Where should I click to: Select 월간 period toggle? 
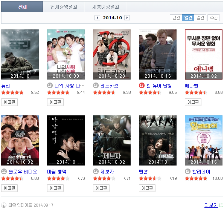click(188, 18)
